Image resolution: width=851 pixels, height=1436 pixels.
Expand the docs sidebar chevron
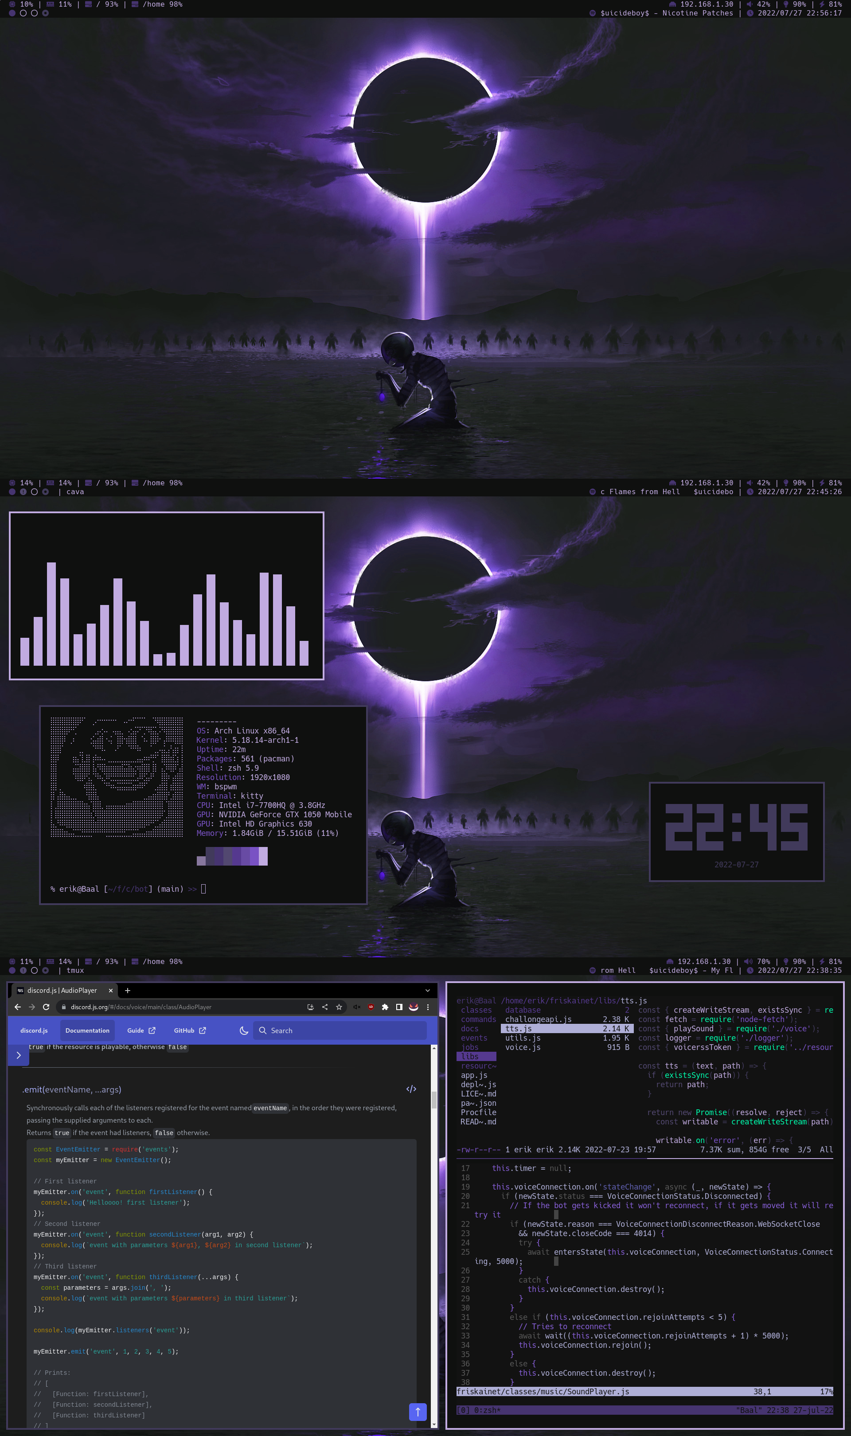tap(18, 1055)
